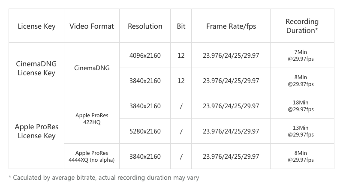
Task: Click the Apple ProRes 422HQ format cell
Action: tap(92, 119)
